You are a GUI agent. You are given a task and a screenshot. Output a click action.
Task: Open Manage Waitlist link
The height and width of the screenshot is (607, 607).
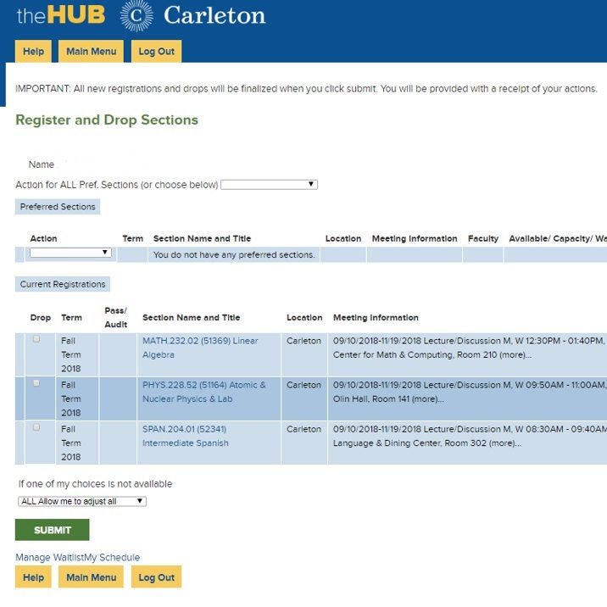[x=49, y=558]
